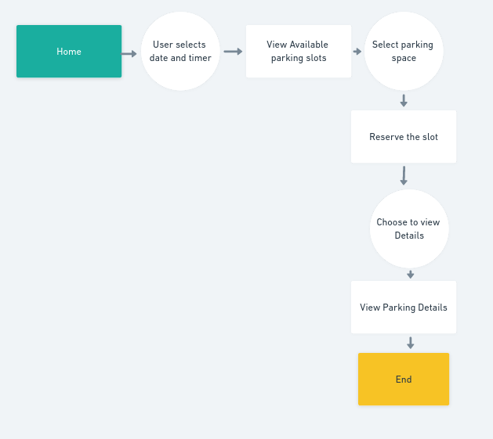The height and width of the screenshot is (439, 493).
Task: Select arrow pointing into Select parking space circle
Action: pyautogui.click(x=357, y=51)
